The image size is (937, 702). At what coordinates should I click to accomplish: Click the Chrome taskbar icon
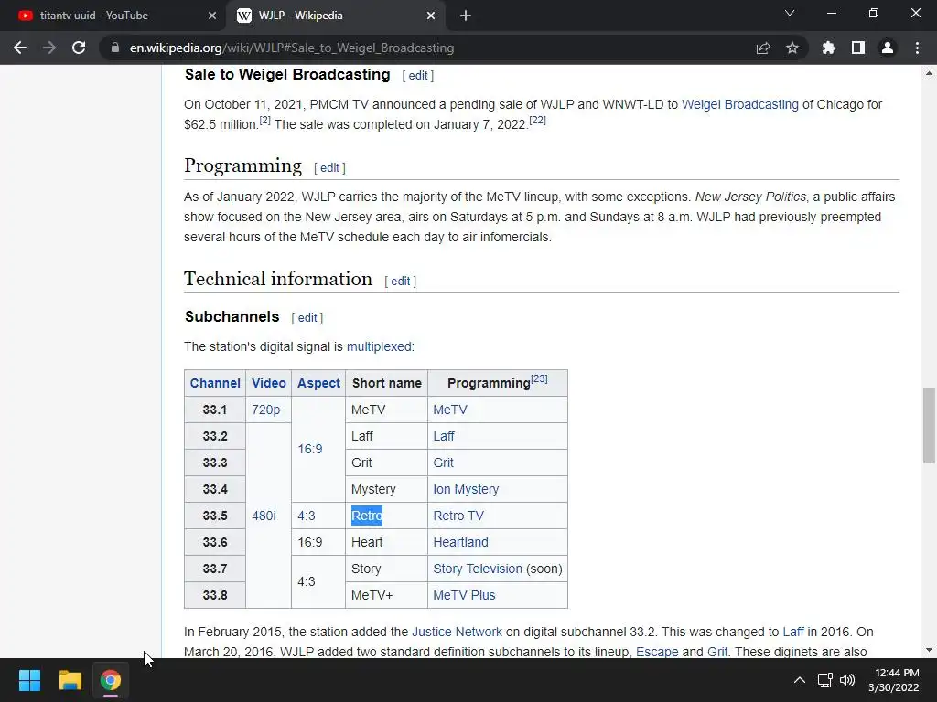coord(111,680)
